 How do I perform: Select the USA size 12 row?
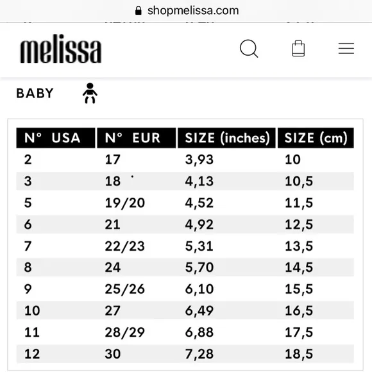click(185, 354)
